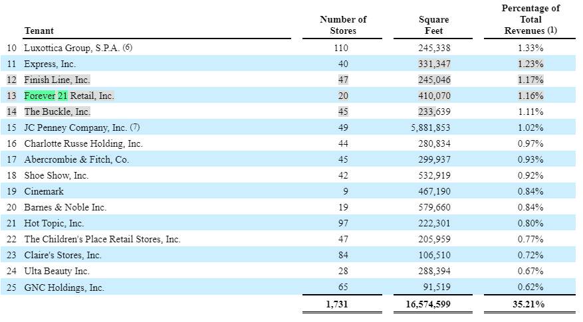Click footnote marker (1) in revenues header
Image resolution: width=583 pixels, height=322 pixels.
point(552,30)
